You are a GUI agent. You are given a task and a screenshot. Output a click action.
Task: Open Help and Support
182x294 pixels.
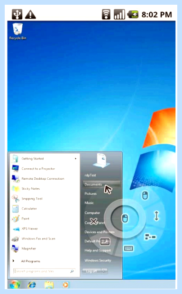click(98, 250)
